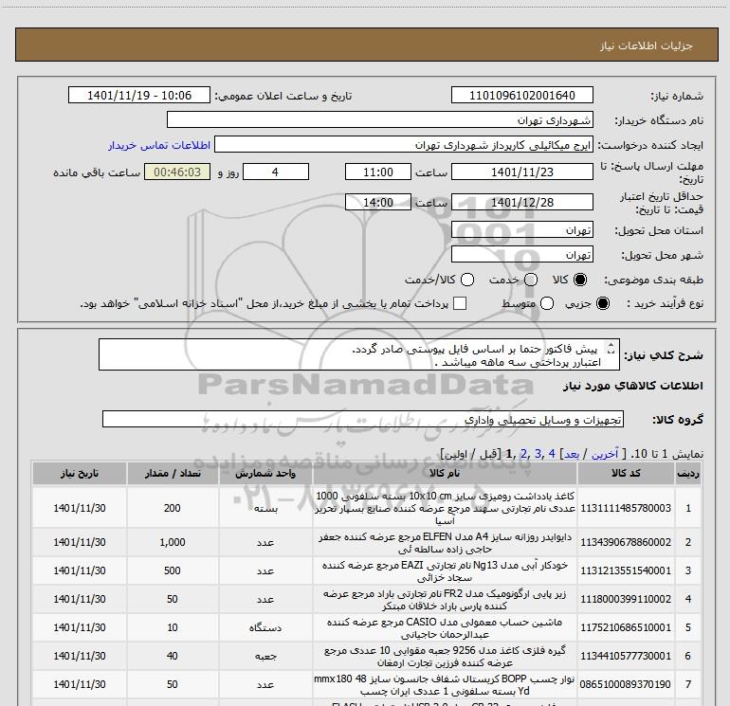Click the countdown timer 00:46:03
The width and height of the screenshot is (730, 706).
tap(177, 172)
